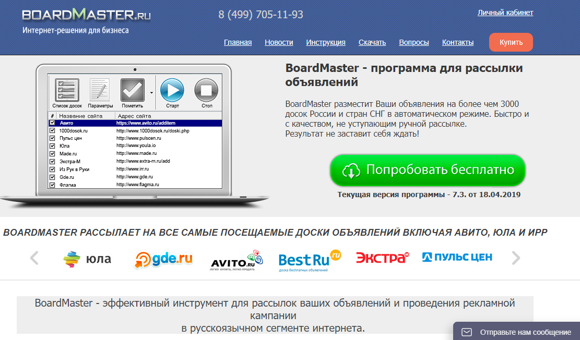Click the blue Старт play icon

click(172, 90)
